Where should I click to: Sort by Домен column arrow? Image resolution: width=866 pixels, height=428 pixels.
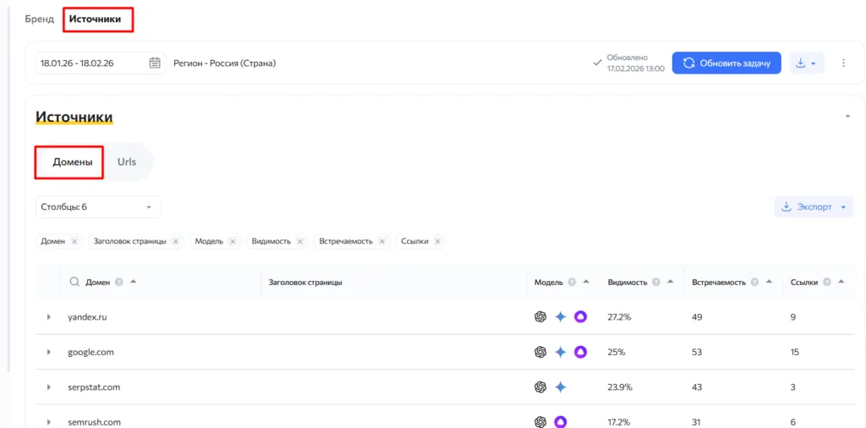pos(133,282)
